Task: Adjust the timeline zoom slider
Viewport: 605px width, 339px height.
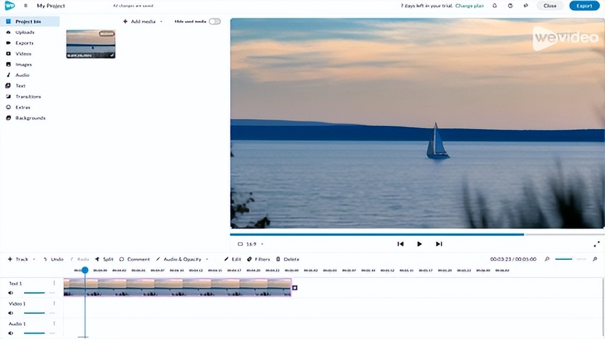Action: [x=570, y=259]
